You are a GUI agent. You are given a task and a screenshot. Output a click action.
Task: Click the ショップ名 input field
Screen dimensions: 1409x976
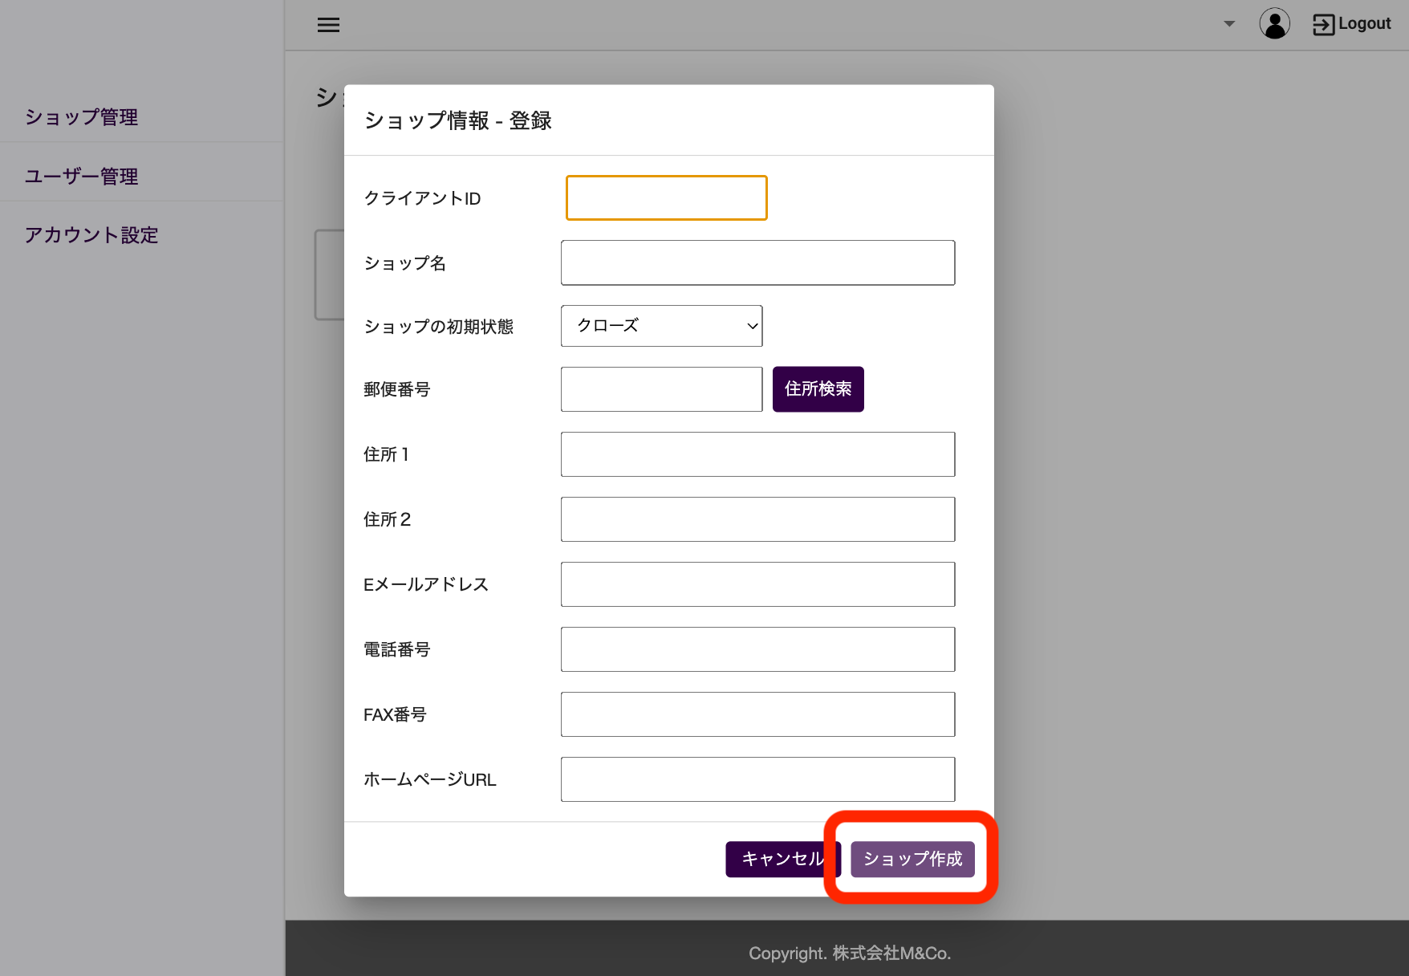(x=757, y=262)
